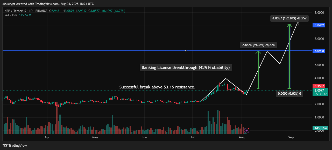Click the 0.0000 (0.00%) measurement label
The height and width of the screenshot is (150, 332).
tap(289, 93)
